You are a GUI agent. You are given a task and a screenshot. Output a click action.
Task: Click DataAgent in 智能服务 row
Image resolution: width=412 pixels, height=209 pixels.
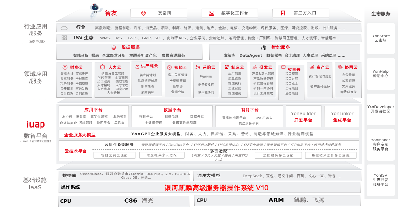pos(250,55)
